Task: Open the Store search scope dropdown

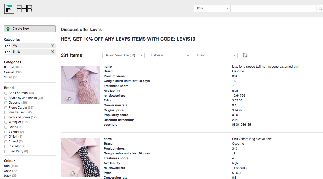Action: pos(212,8)
